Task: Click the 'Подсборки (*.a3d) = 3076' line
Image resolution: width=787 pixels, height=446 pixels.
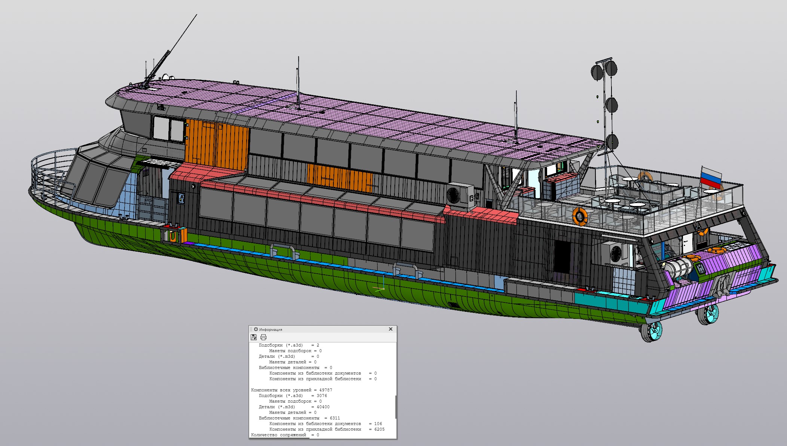Action: (x=293, y=396)
